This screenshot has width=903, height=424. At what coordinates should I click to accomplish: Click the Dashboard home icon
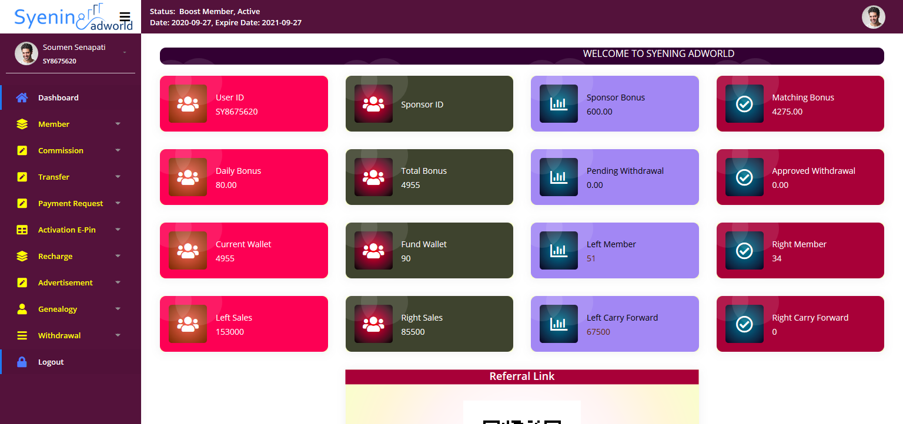tap(22, 97)
